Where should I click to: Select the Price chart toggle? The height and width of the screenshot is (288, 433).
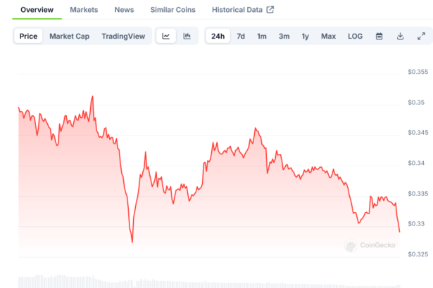coord(29,36)
